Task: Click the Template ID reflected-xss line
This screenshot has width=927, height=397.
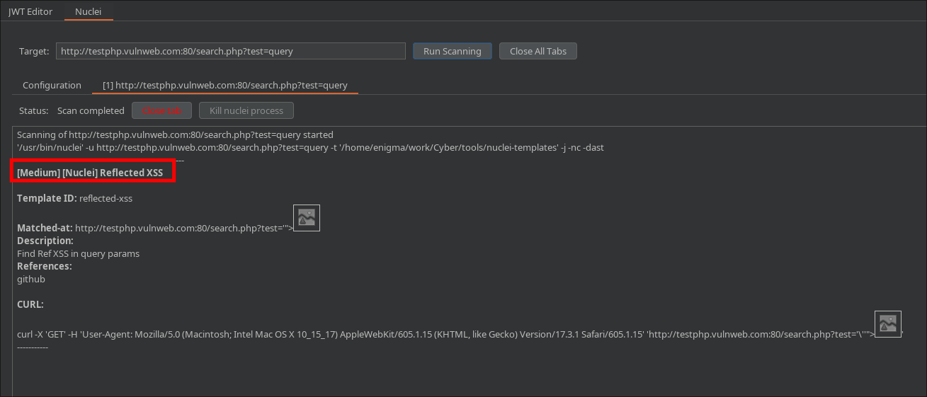Action: 74,198
